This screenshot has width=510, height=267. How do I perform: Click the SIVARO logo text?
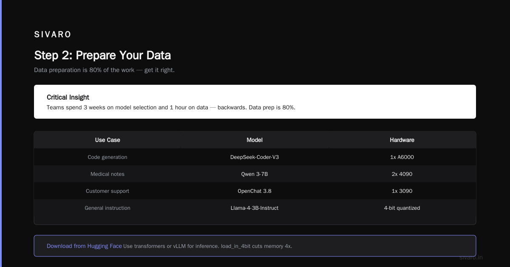53,35
